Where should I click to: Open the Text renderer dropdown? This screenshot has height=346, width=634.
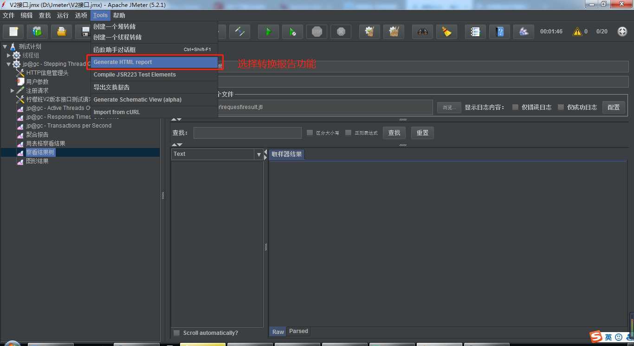[259, 154]
